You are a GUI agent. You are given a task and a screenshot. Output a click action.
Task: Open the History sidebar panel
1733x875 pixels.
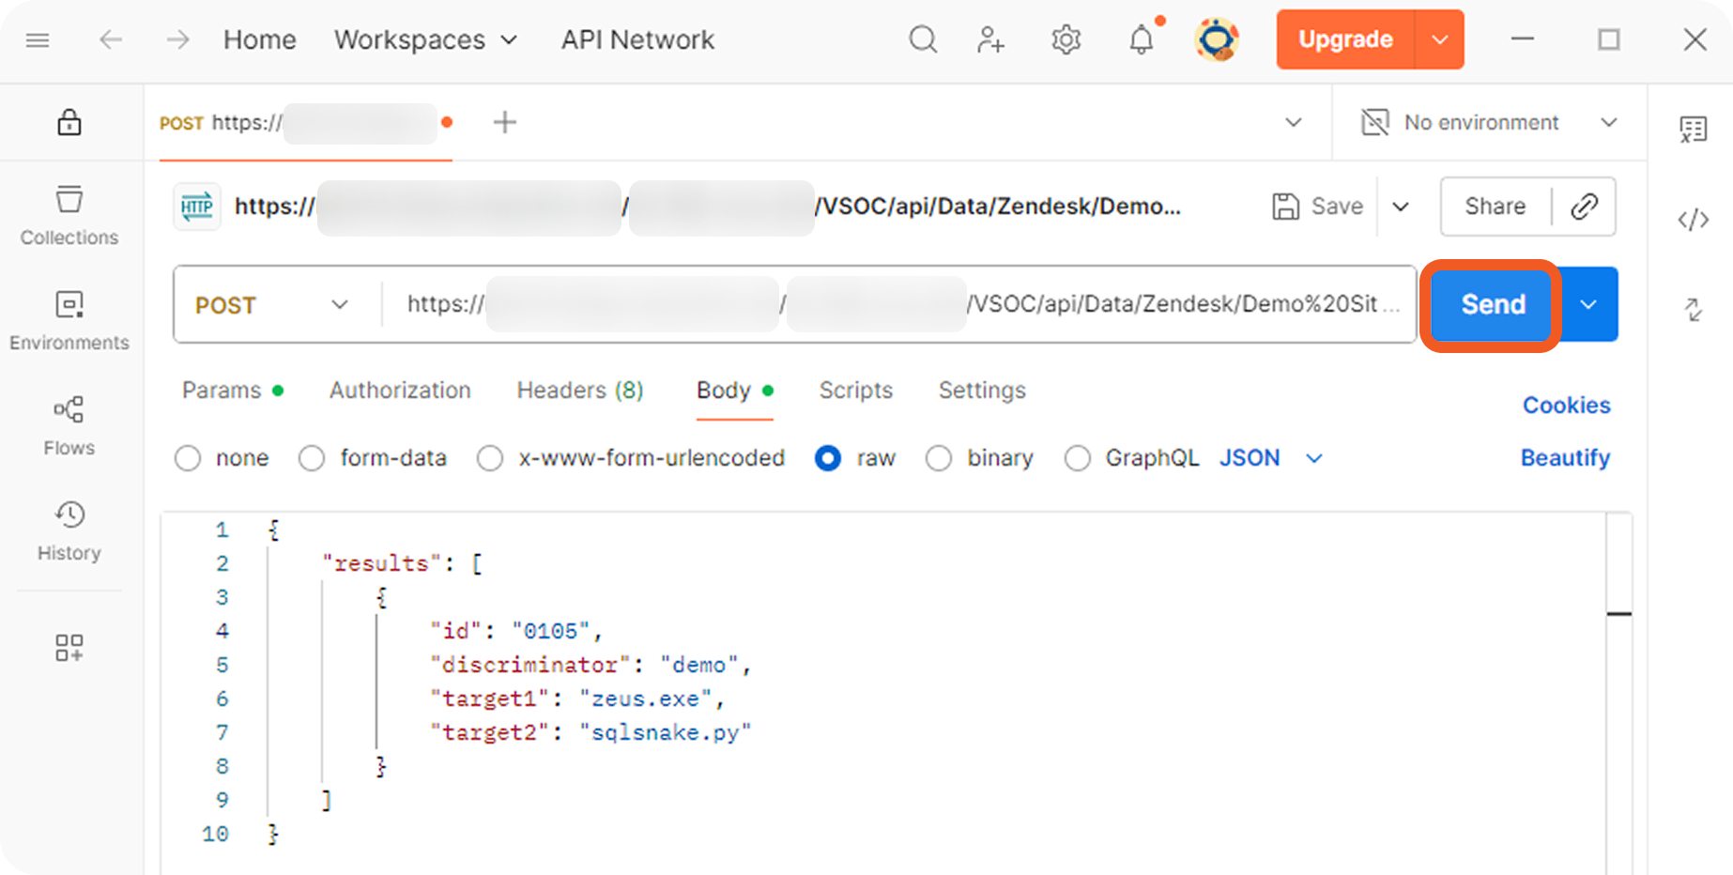(69, 530)
